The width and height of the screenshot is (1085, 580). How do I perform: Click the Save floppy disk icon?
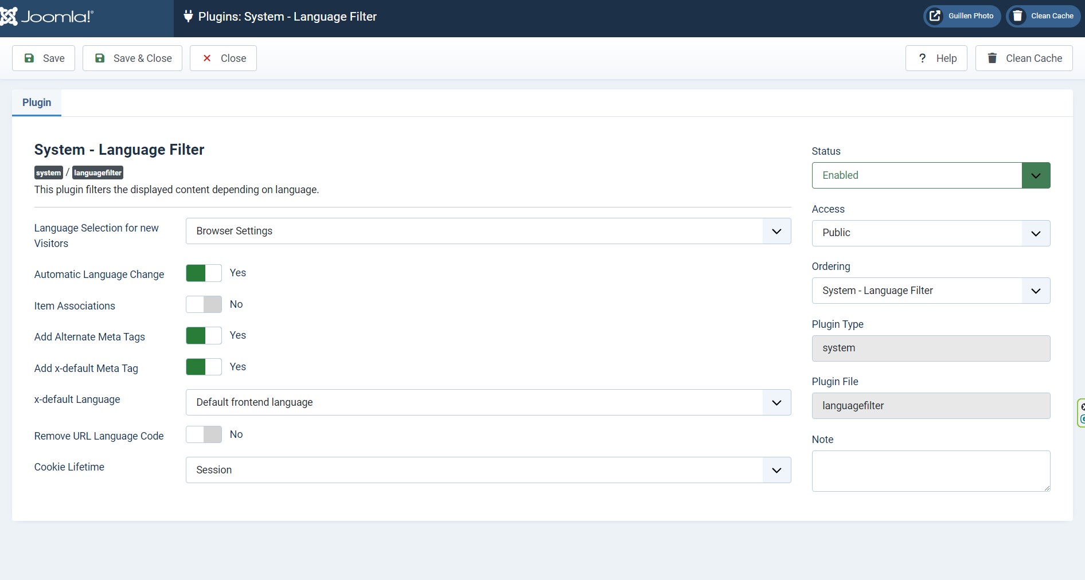click(29, 58)
